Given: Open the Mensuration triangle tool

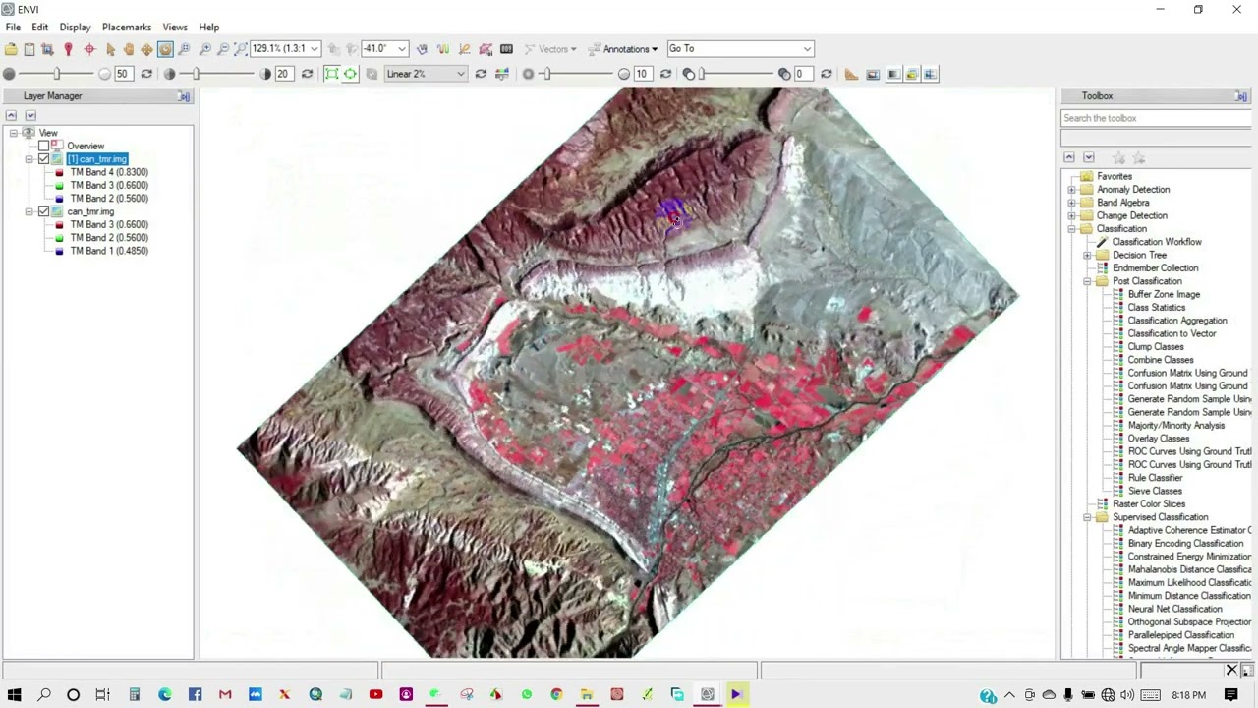Looking at the screenshot, I should pos(851,74).
